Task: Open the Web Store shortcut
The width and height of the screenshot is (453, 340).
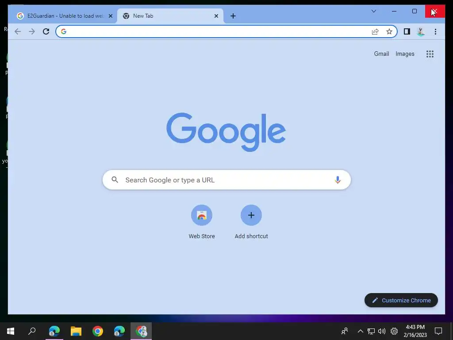Action: (x=202, y=222)
